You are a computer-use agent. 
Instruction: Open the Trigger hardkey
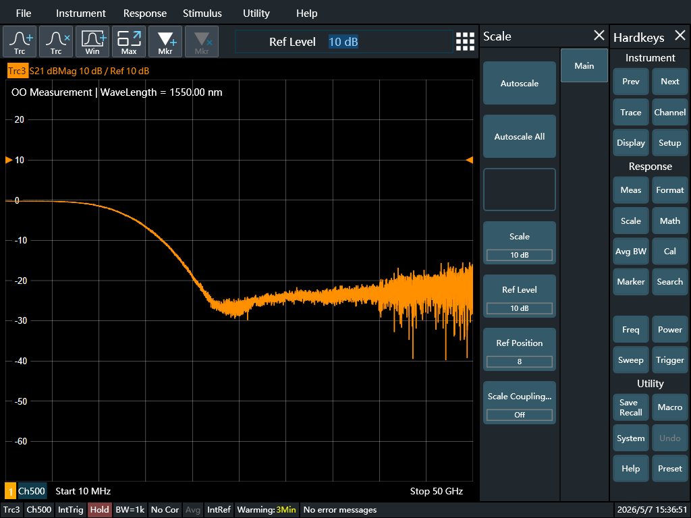[x=670, y=360]
